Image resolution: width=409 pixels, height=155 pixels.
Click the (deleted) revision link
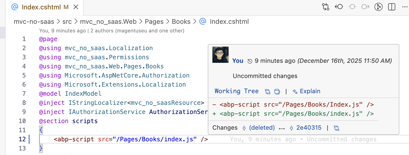click(x=262, y=128)
